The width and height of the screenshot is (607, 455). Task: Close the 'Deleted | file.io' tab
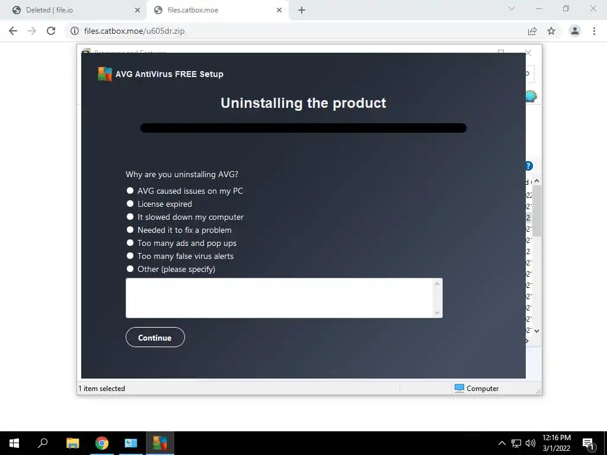pos(138,10)
